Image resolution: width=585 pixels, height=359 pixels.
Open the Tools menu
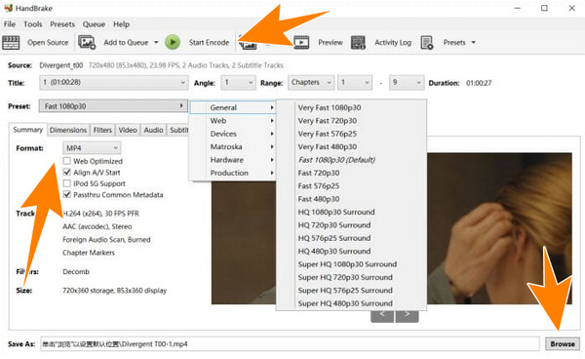pos(33,24)
